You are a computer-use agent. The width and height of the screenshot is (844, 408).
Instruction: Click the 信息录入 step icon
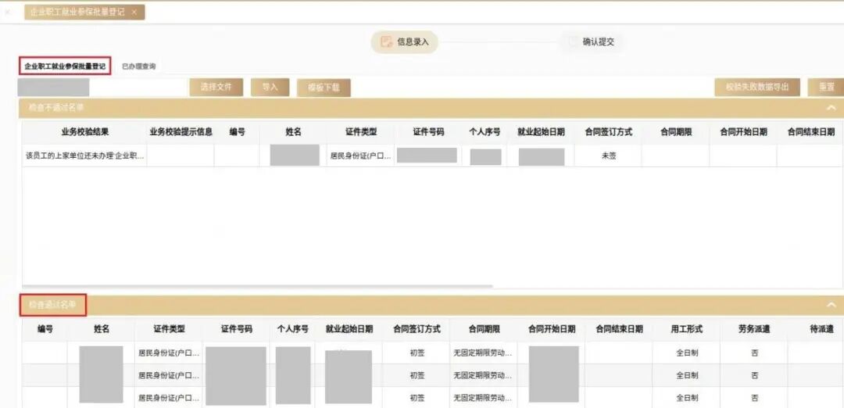pos(385,42)
